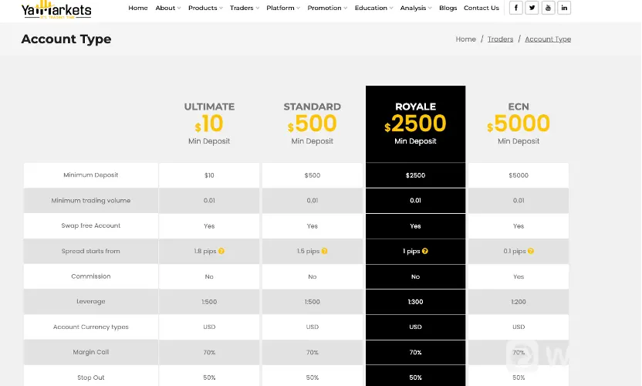
Task: Click ECN commission Yes cell
Action: click(x=519, y=276)
